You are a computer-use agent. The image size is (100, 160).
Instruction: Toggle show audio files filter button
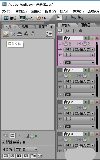6,156
